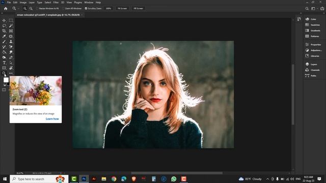Swap default foreground and background colors icon

coord(4,85)
